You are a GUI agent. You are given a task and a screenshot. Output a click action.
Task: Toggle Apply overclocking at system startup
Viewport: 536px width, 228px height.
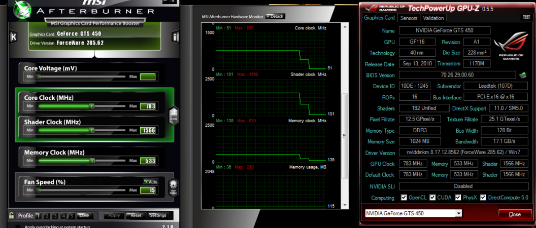pyautogui.click(x=18, y=226)
